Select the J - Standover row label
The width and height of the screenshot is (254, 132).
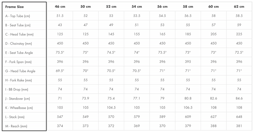(x=17, y=99)
